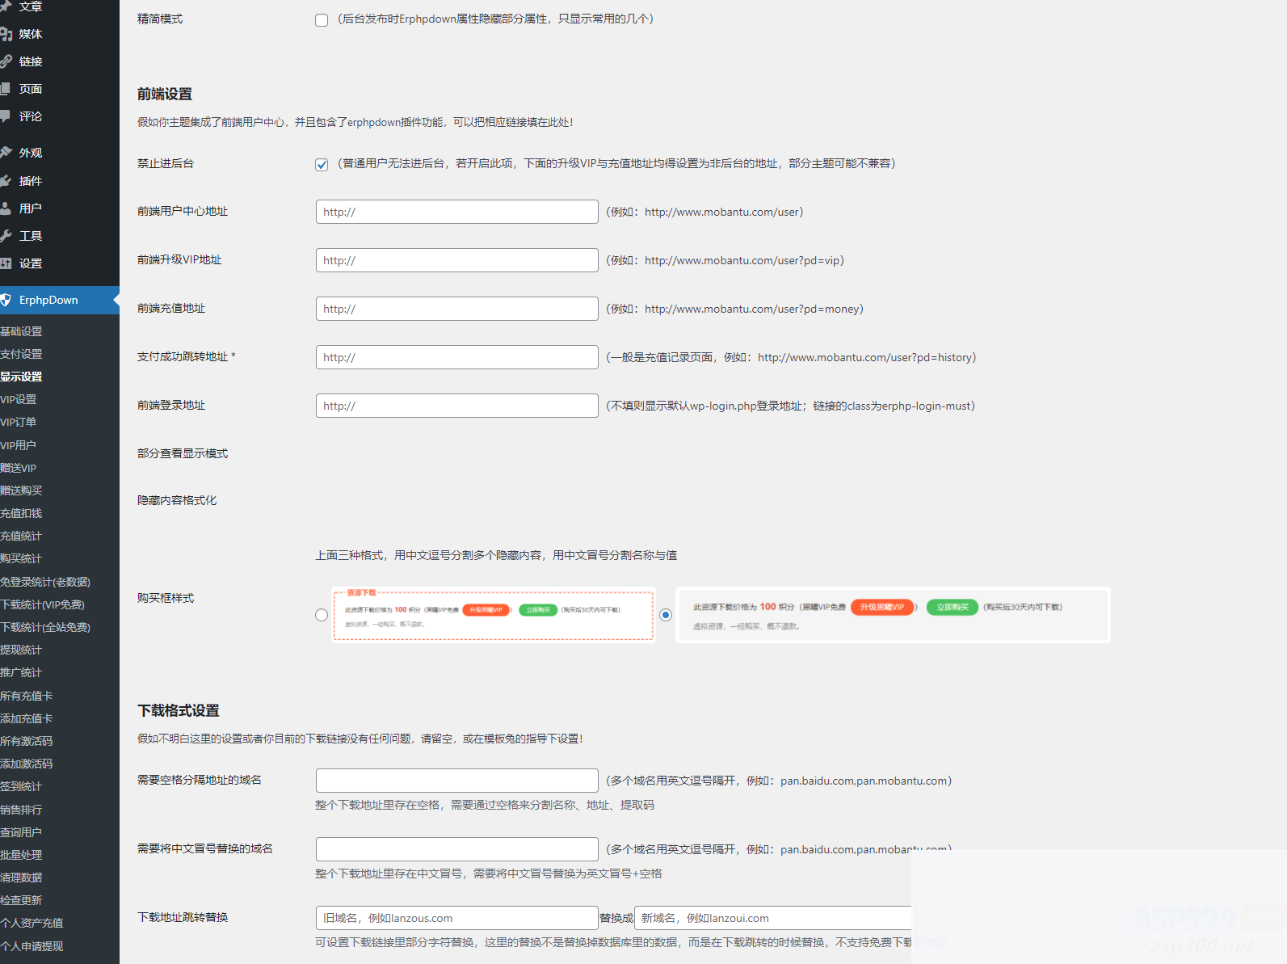
Task: Uncheck the 禁止进后台 checkbox
Action: (322, 165)
